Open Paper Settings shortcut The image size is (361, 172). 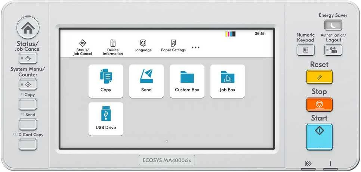click(173, 46)
